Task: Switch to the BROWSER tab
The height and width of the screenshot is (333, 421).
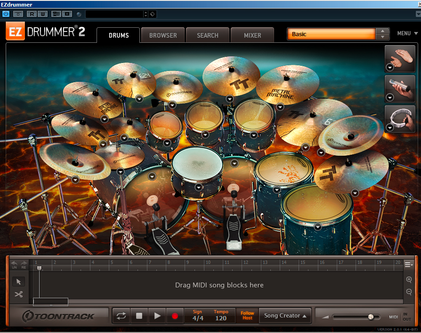Action: tap(163, 35)
